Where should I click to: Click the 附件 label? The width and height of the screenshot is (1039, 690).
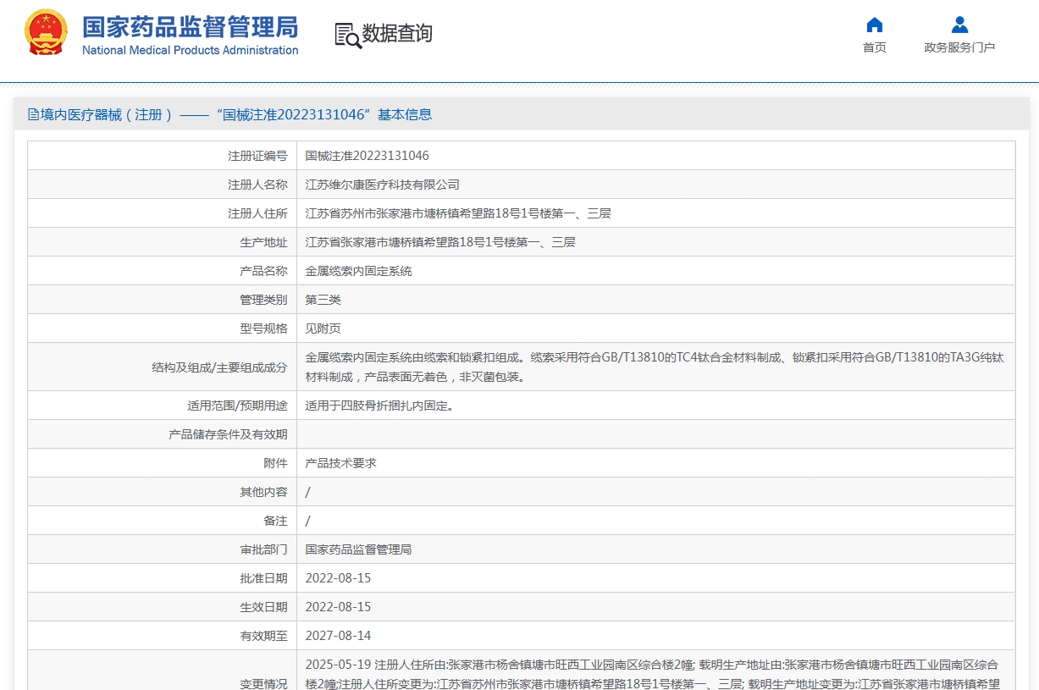pyautogui.click(x=275, y=463)
